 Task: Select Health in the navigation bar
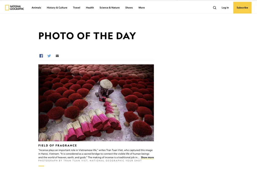pyautogui.click(x=90, y=8)
